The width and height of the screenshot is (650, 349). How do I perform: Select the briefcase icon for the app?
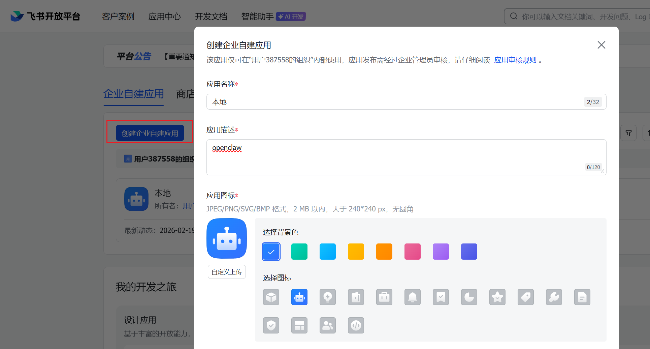pyautogui.click(x=384, y=297)
